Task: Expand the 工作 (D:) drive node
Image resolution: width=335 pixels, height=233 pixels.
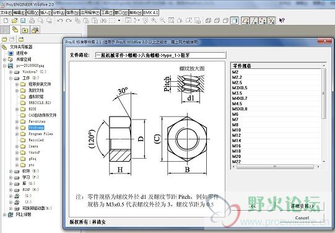Action: click(11, 78)
